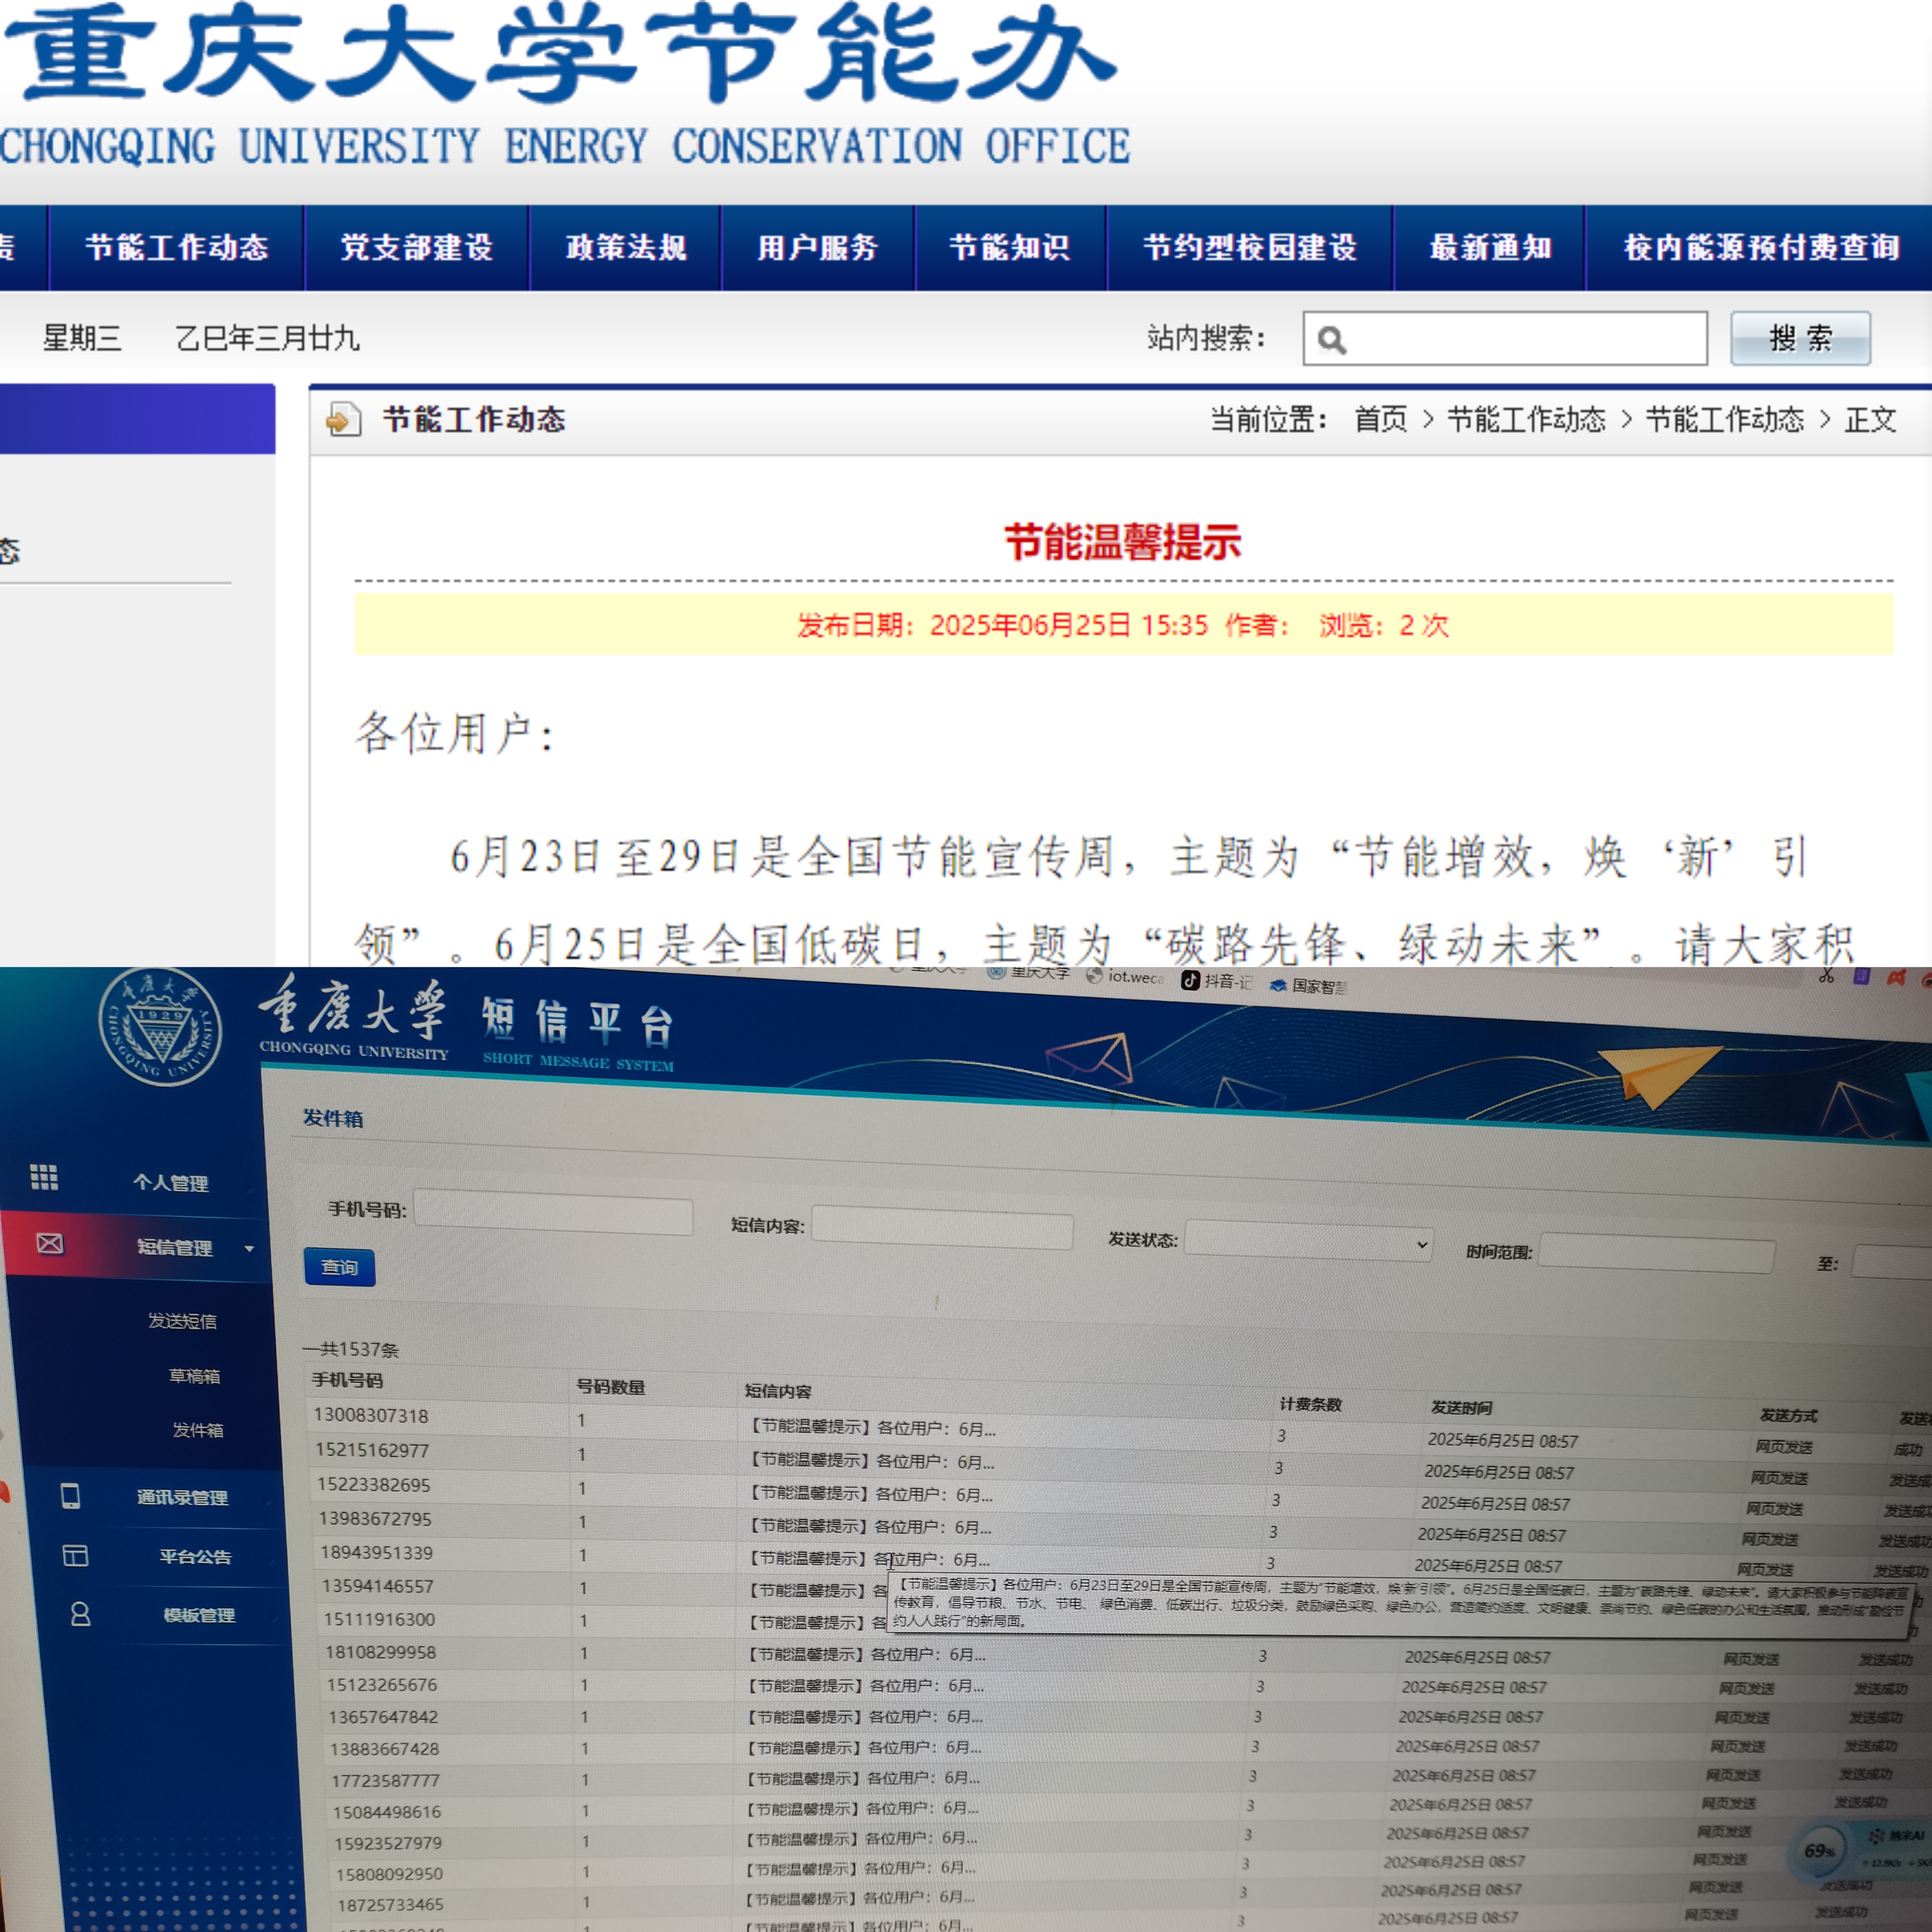Viewport: 1932px width, 1932px height.
Task: Open the 国家智慧 bookmark with graduation cap icon
Action: point(1278,985)
